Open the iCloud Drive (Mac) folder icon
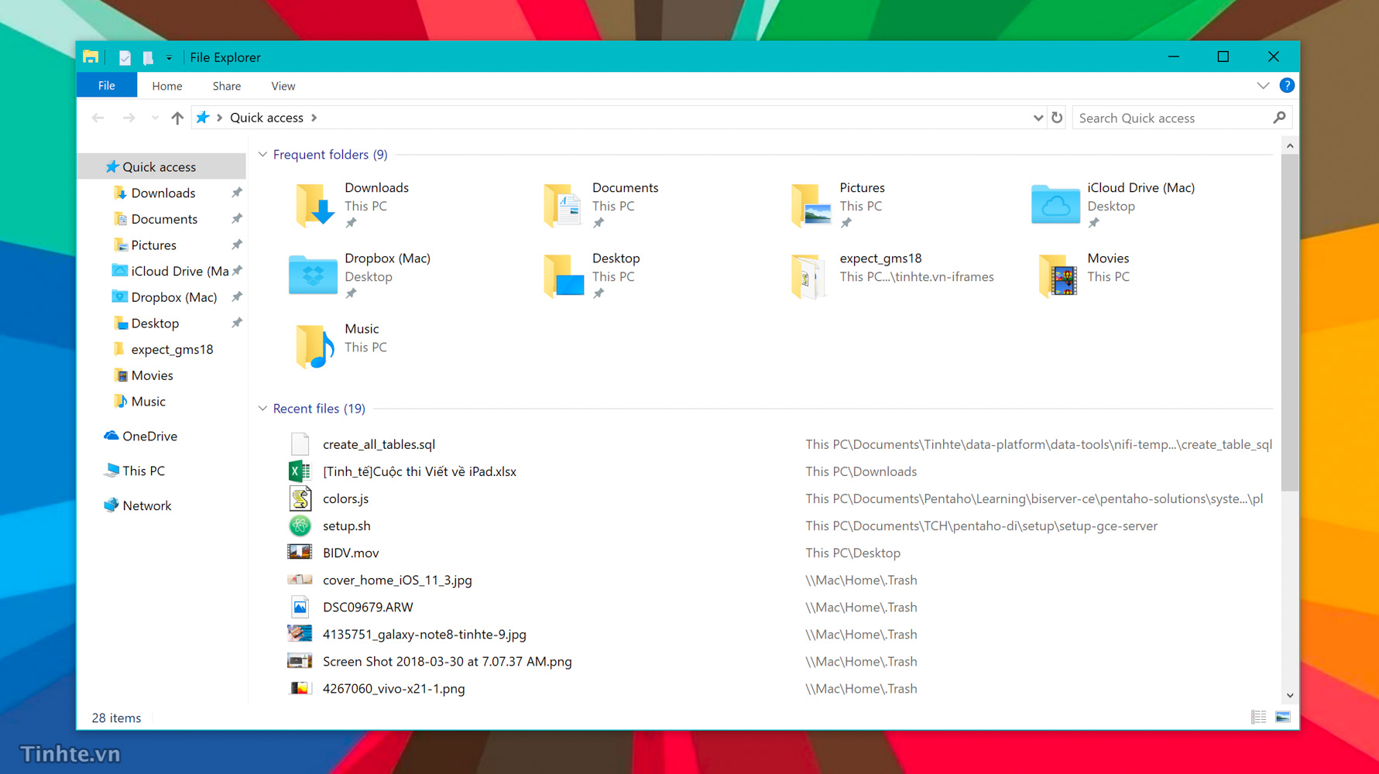 point(1055,204)
